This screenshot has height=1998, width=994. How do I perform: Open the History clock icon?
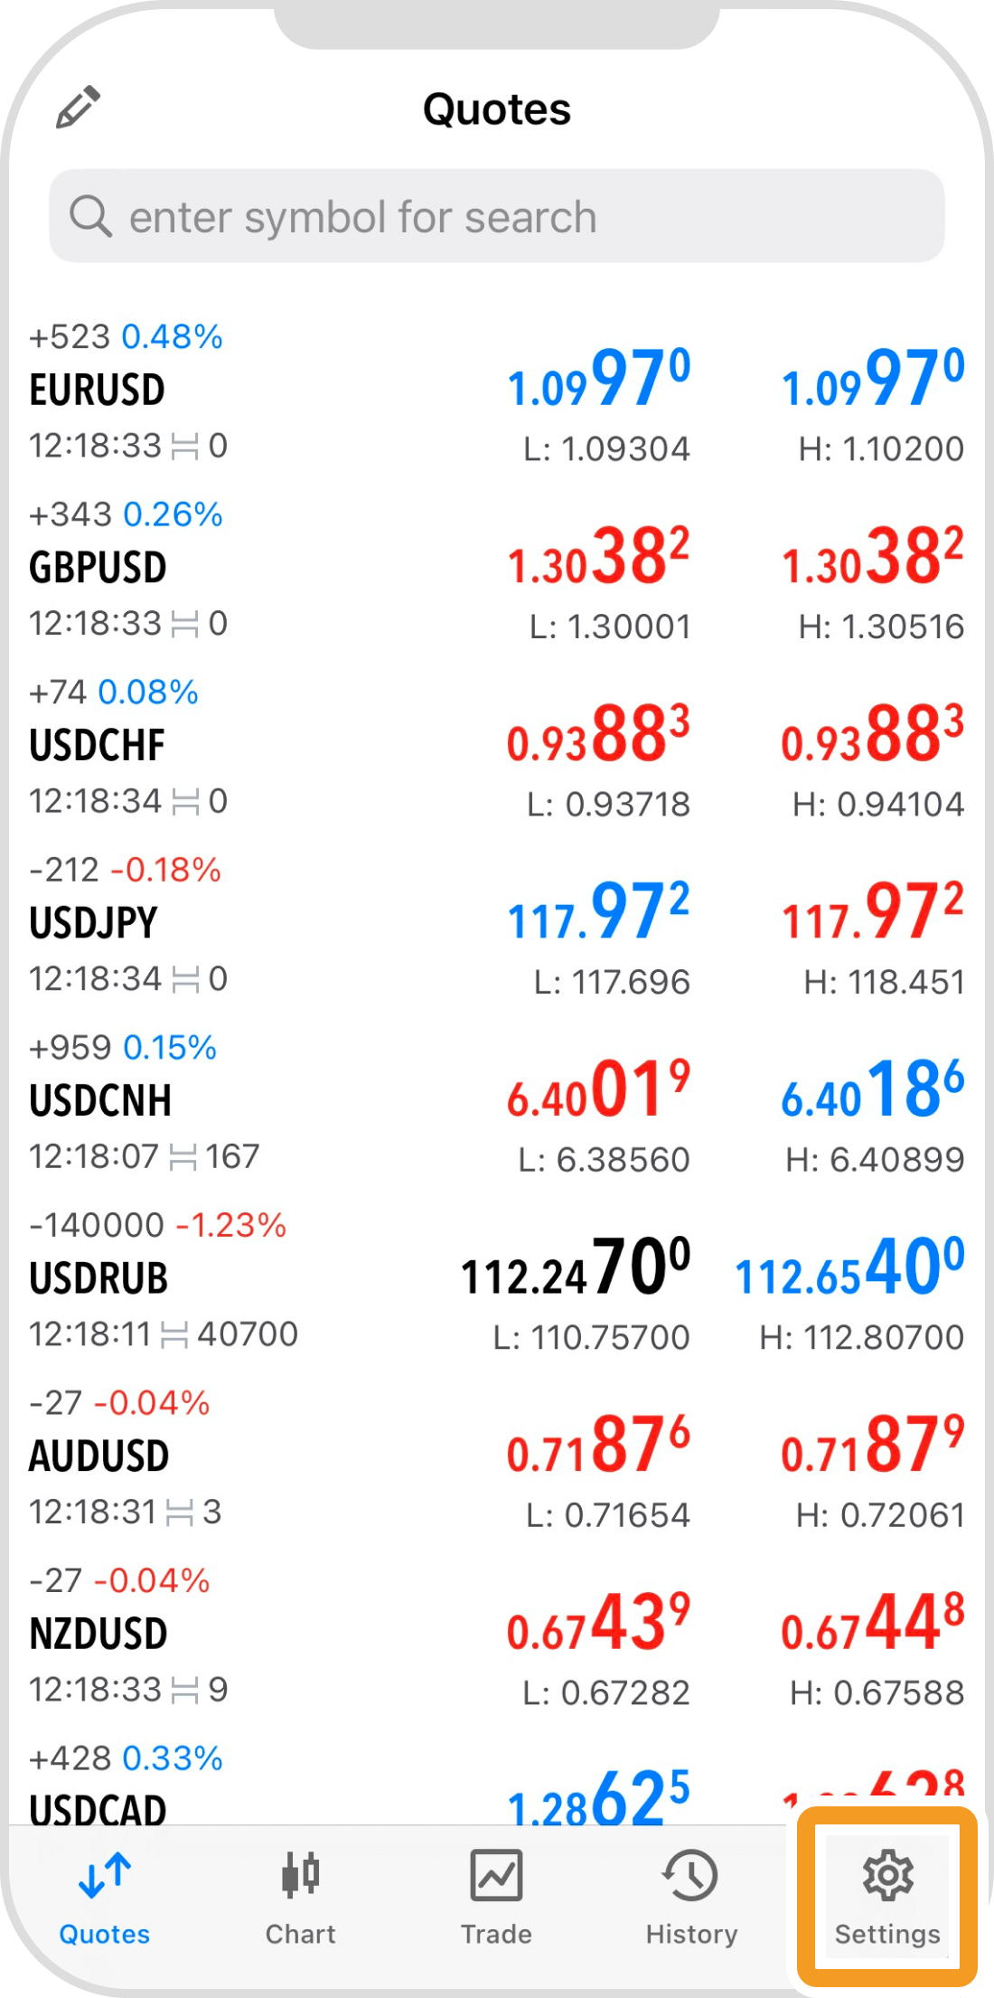coord(691,1874)
